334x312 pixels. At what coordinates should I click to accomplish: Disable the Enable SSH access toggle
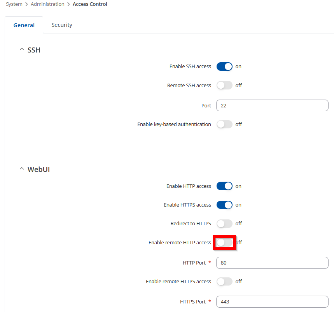(x=224, y=67)
